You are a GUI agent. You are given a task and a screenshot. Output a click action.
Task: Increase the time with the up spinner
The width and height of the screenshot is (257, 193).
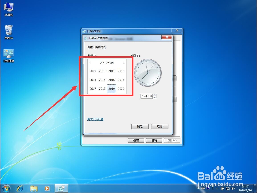click(155, 95)
